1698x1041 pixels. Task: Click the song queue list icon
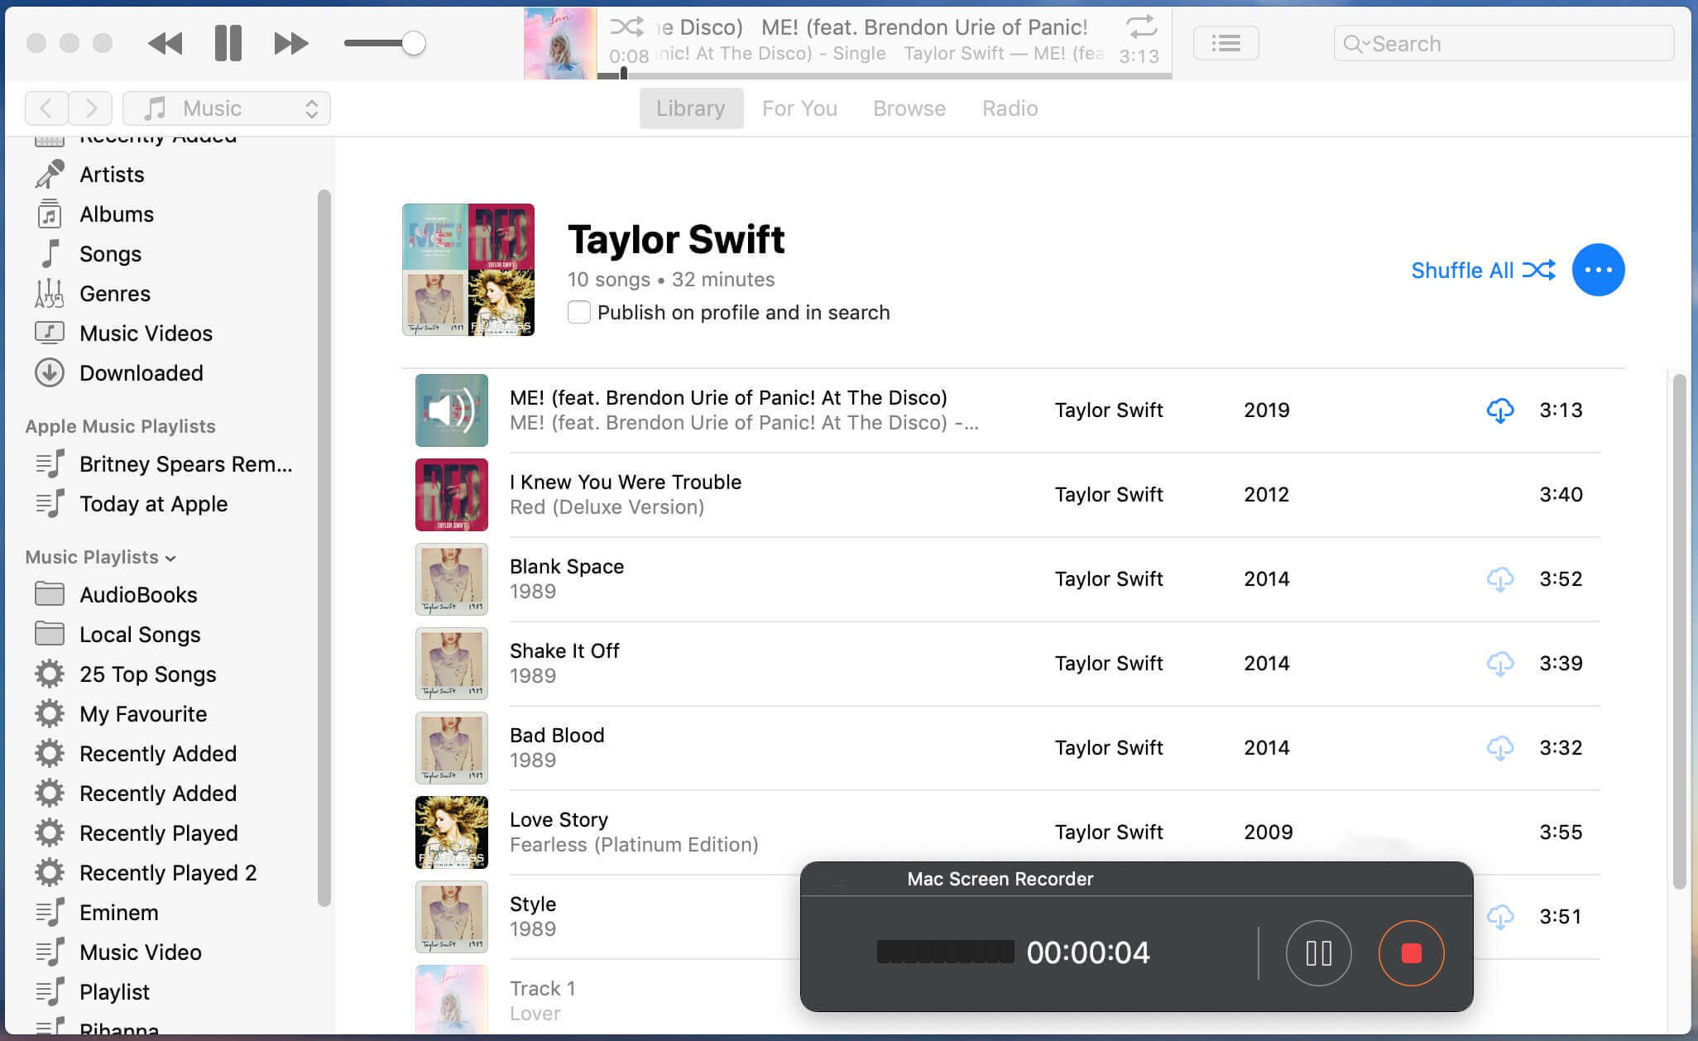(x=1227, y=42)
